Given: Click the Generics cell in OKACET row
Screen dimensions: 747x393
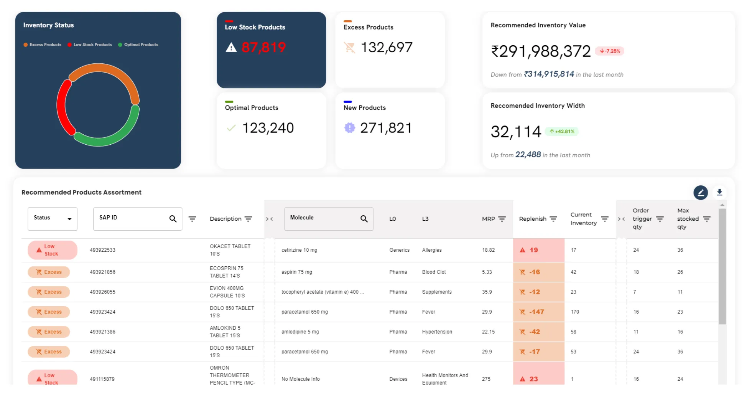Looking at the screenshot, I should click(399, 250).
